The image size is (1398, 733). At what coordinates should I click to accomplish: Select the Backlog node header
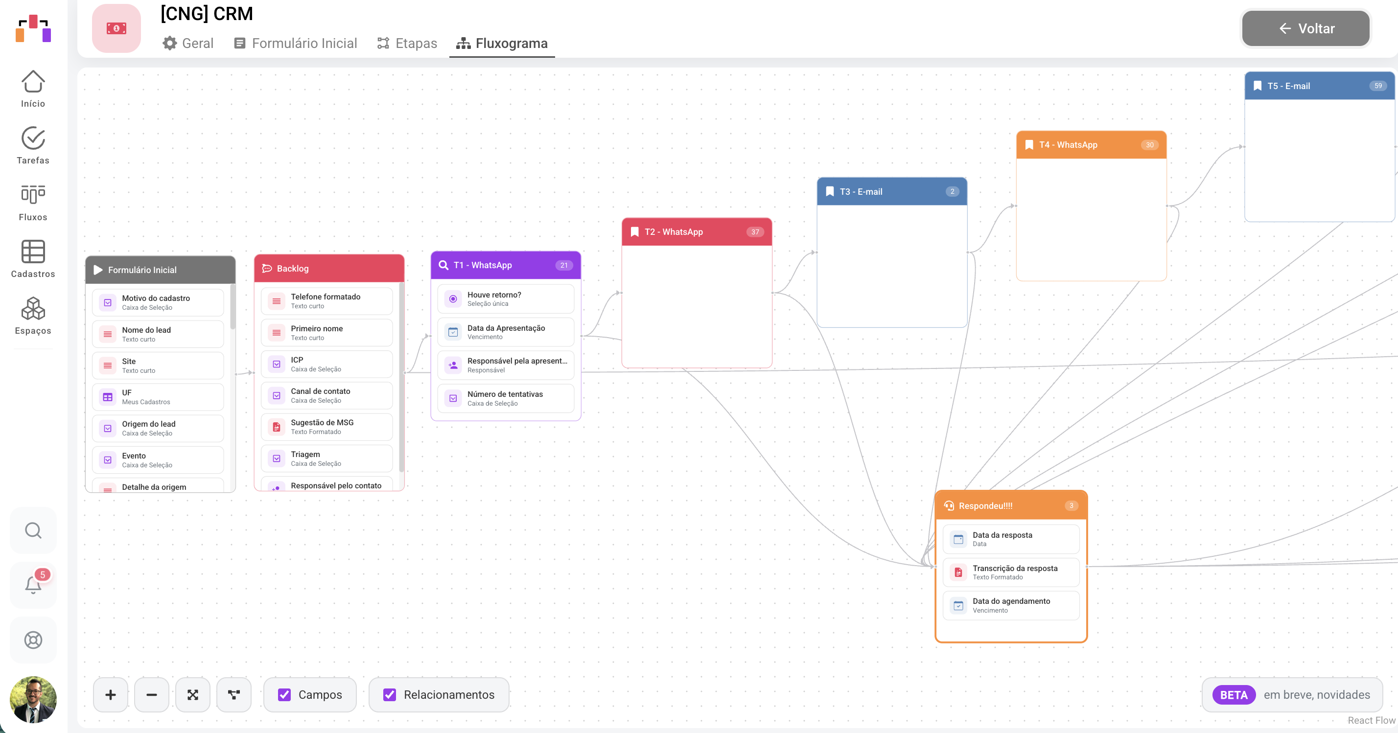pos(329,268)
